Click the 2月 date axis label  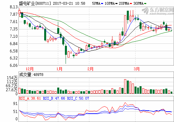click(90, 69)
